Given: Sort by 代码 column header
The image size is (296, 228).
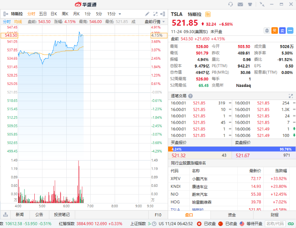Looking at the screenshot, I should [174, 171].
